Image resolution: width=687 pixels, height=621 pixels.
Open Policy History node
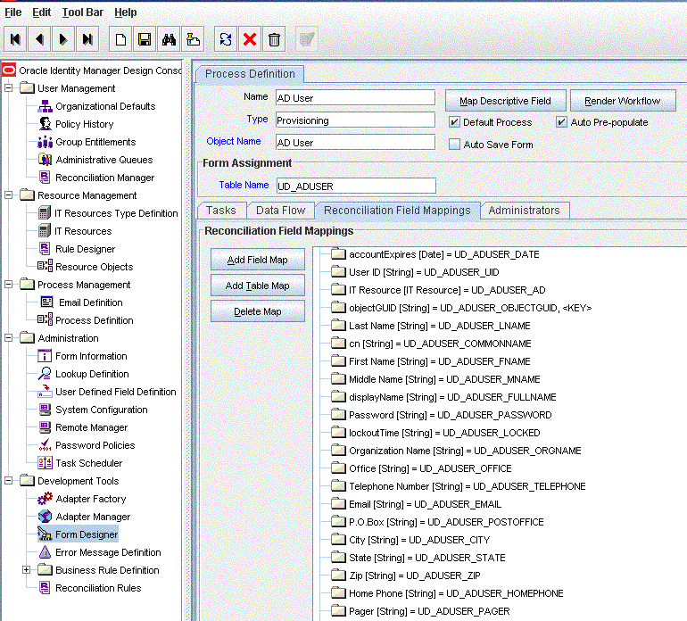click(76, 124)
